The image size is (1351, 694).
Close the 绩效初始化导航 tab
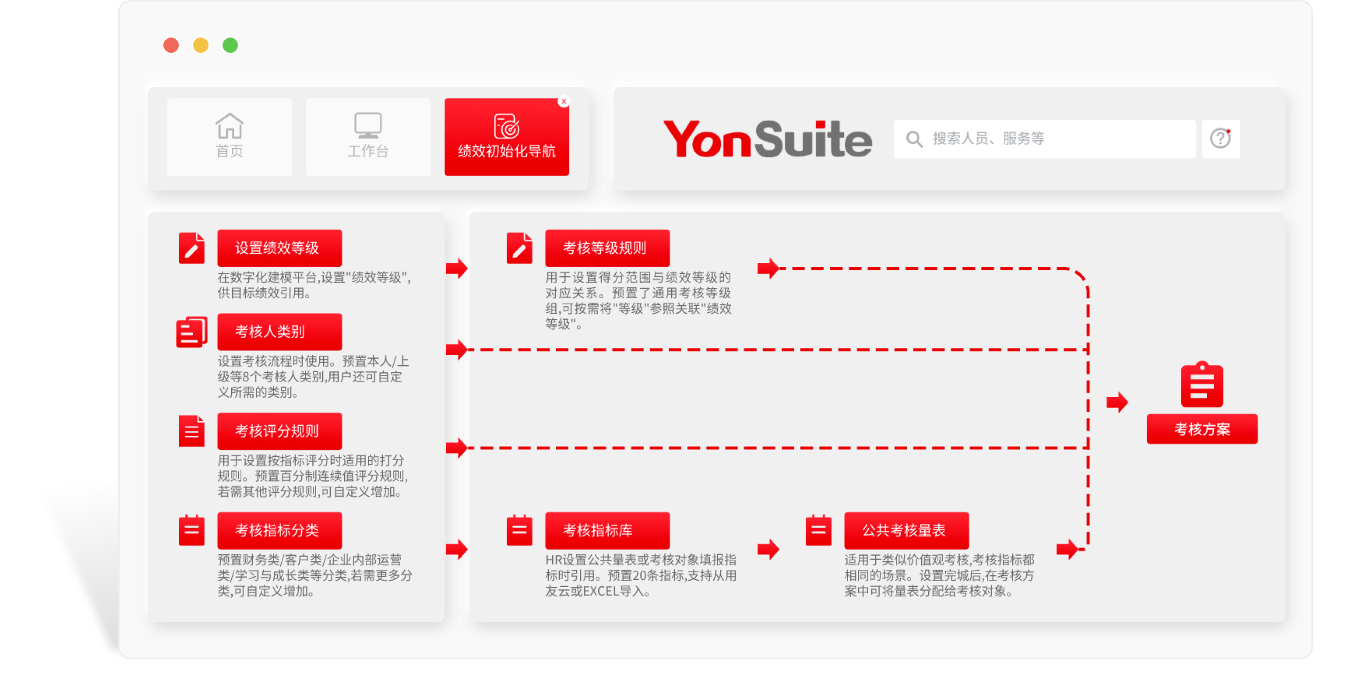coord(564,101)
